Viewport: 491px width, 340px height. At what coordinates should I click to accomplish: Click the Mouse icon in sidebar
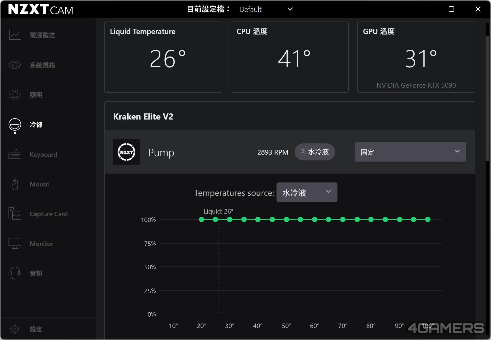point(15,184)
